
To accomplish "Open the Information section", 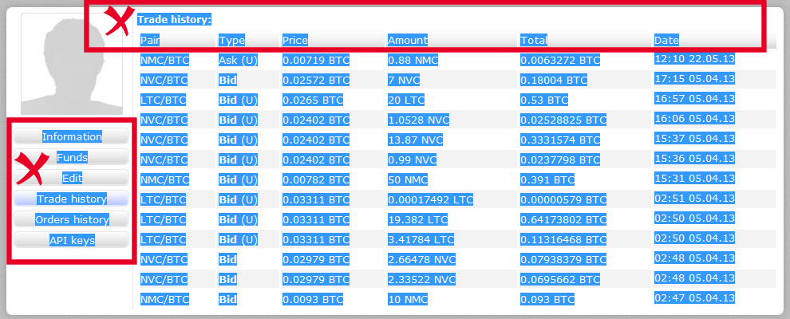I will 72,136.
